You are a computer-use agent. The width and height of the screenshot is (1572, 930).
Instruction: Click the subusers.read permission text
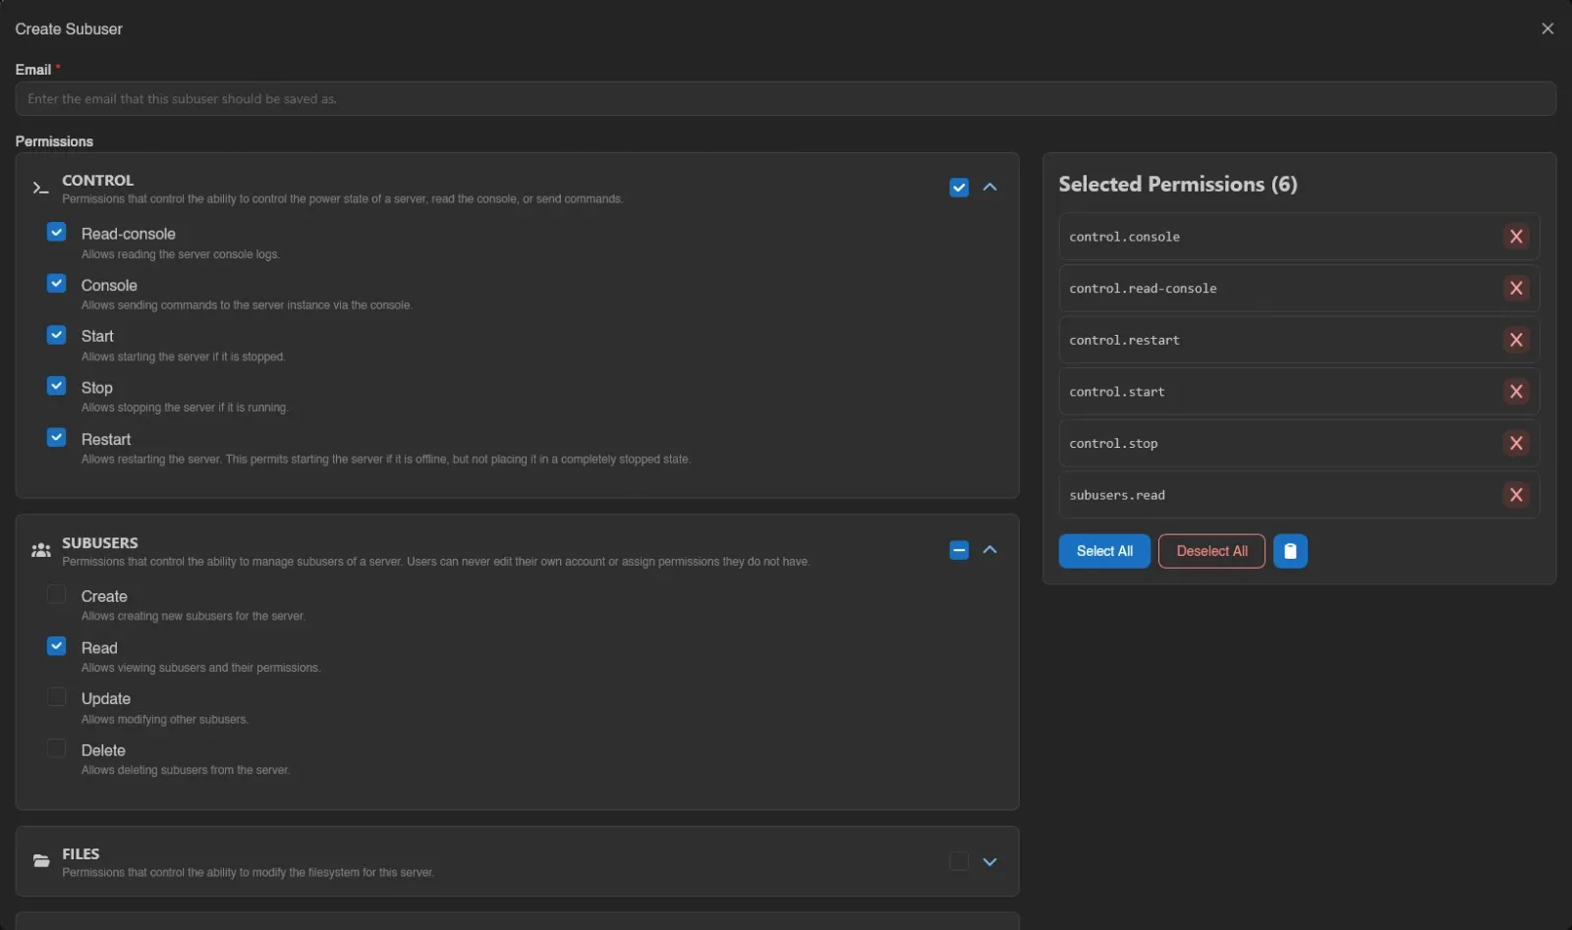point(1117,495)
